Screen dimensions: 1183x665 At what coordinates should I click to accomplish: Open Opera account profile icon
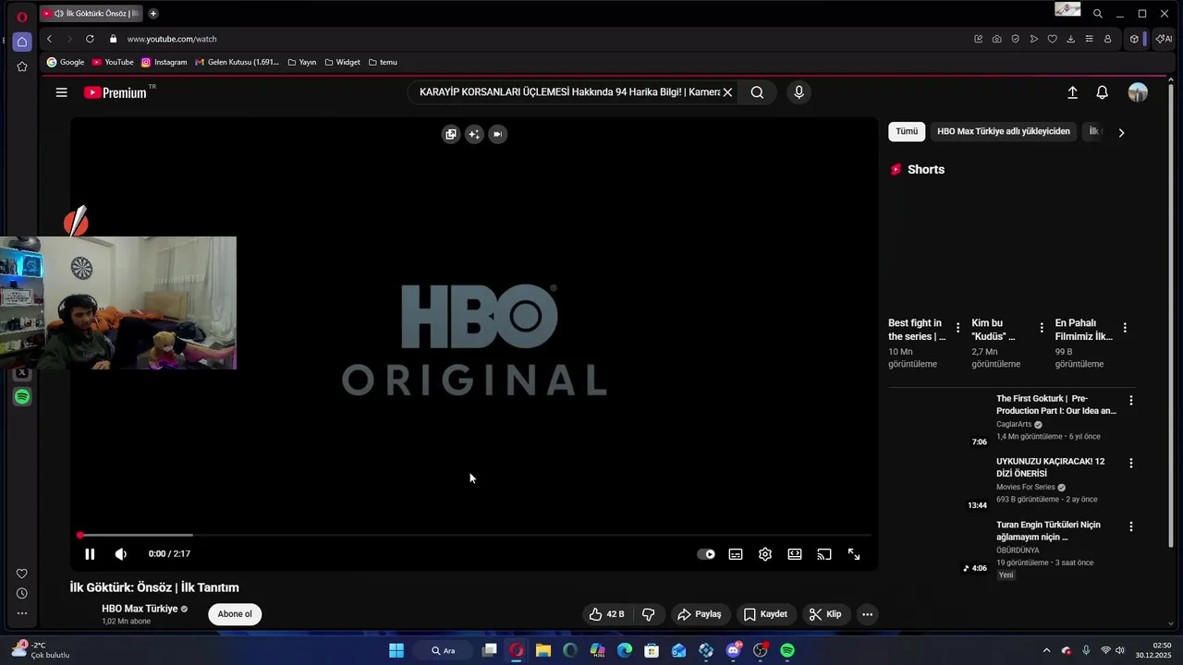click(1107, 39)
